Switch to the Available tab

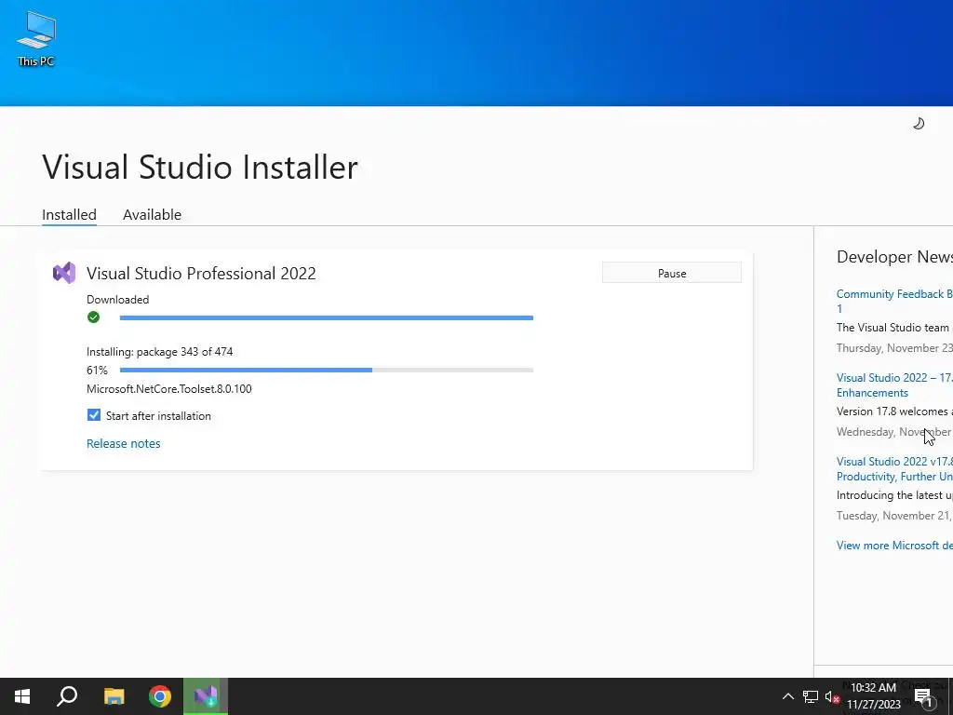[x=152, y=215]
